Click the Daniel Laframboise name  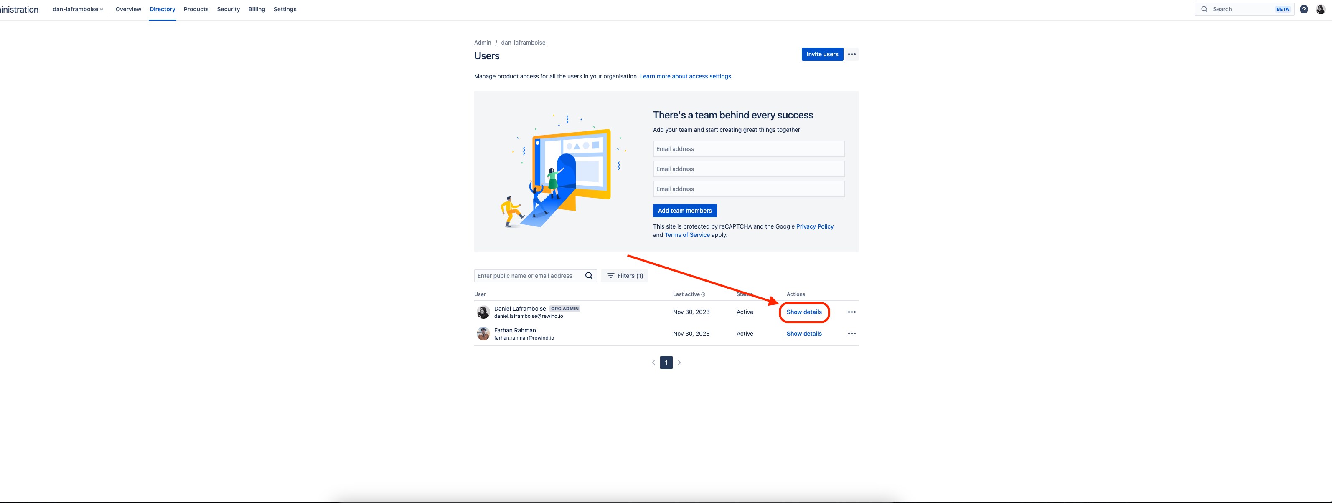coord(520,309)
